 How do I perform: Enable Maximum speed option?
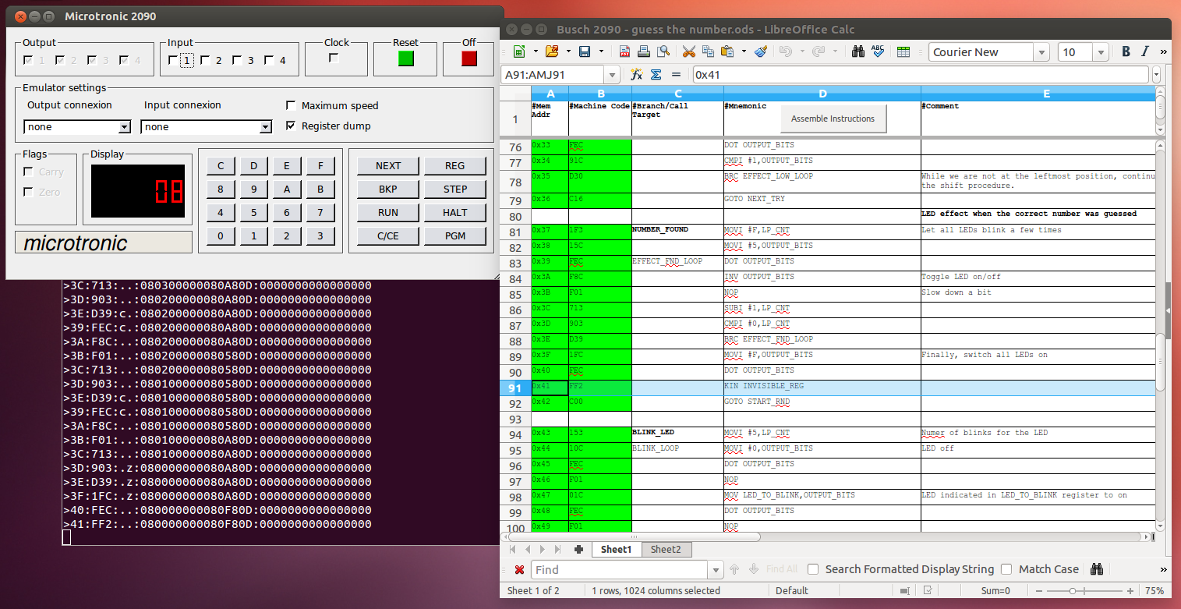(292, 105)
